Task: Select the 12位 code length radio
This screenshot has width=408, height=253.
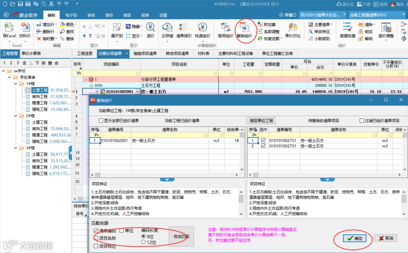Action: coord(144,242)
